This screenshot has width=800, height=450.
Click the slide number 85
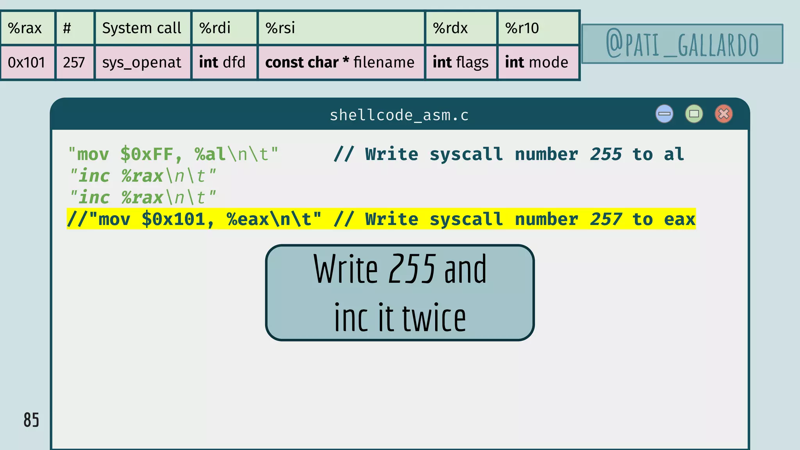[x=31, y=420]
